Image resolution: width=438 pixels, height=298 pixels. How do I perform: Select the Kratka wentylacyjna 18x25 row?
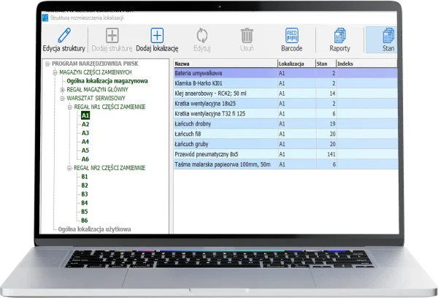[285, 104]
